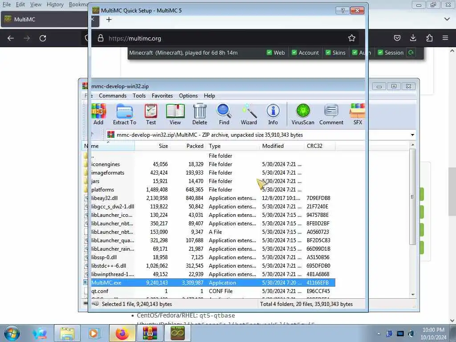Open Windows Explorer from taskbar
456x342 pixels.
(x=67, y=333)
